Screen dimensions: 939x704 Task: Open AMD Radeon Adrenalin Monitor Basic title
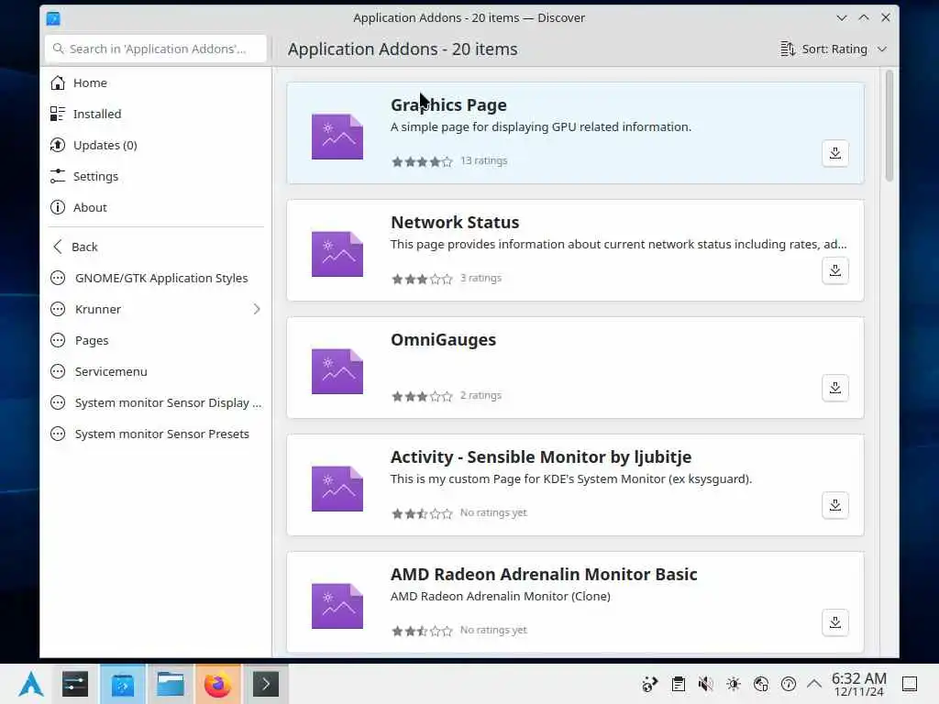[x=544, y=574]
